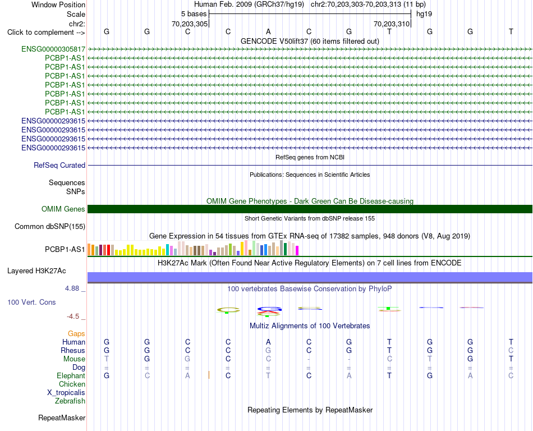This screenshot has width=533, height=431.
Task: Click the 70,203,305 position marker
Action: click(190, 24)
